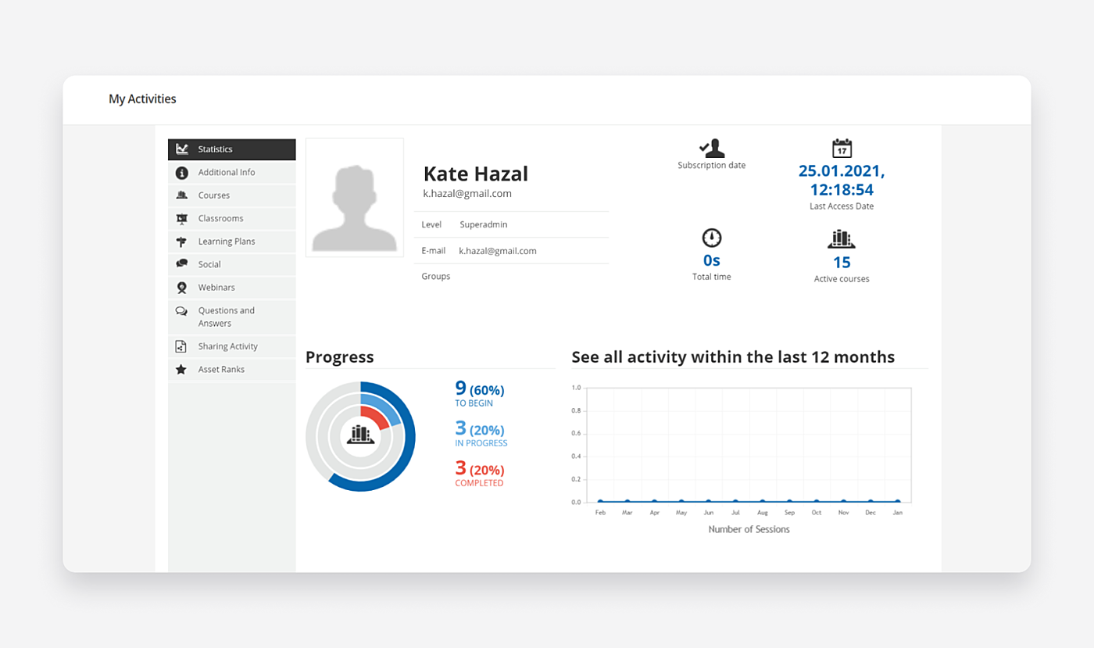Viewport: 1094px width, 648px height.
Task: Click the Questions and Answers speech icon
Action: coord(181,311)
